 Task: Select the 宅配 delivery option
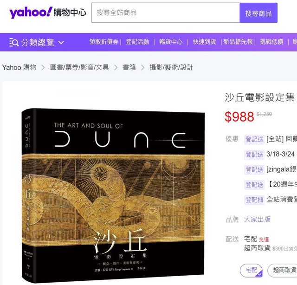[251, 271]
